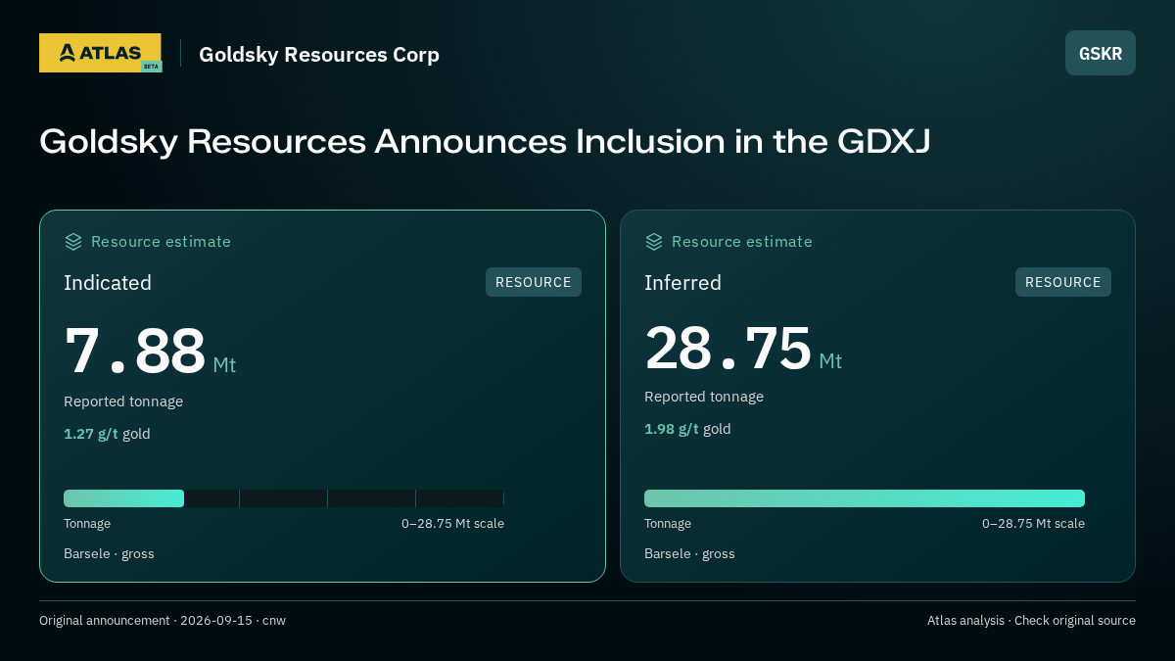Click the Goldsky Resources Corp company name

tap(319, 54)
